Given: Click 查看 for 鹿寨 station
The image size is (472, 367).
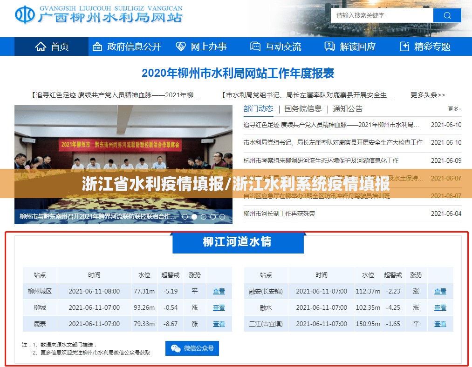Looking at the screenshot, I should click(x=219, y=324).
